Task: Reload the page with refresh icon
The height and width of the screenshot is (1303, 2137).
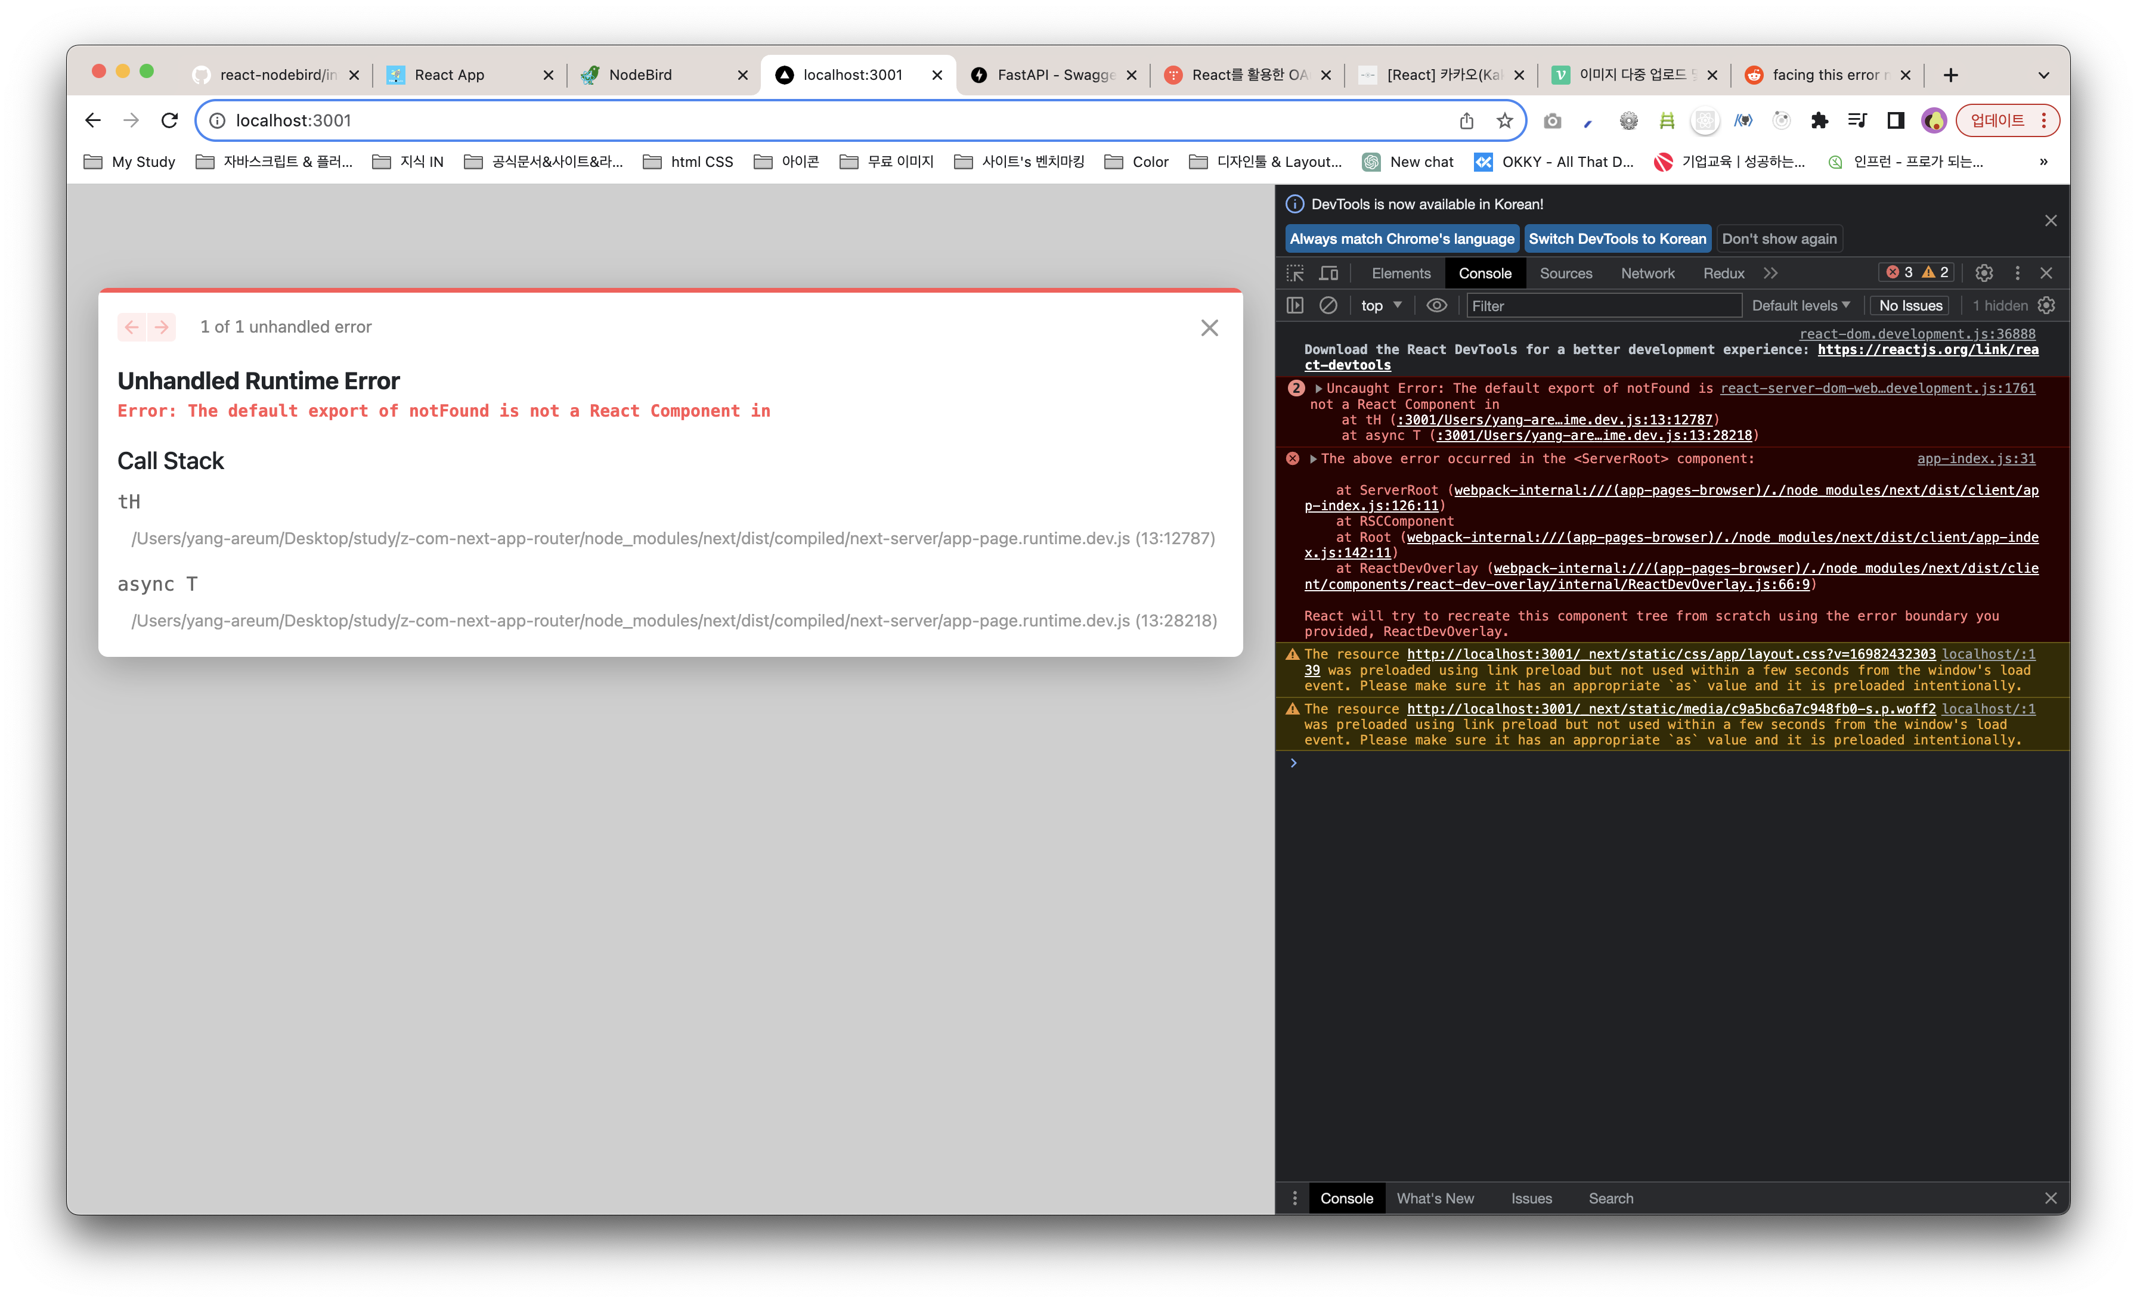Action: [170, 120]
